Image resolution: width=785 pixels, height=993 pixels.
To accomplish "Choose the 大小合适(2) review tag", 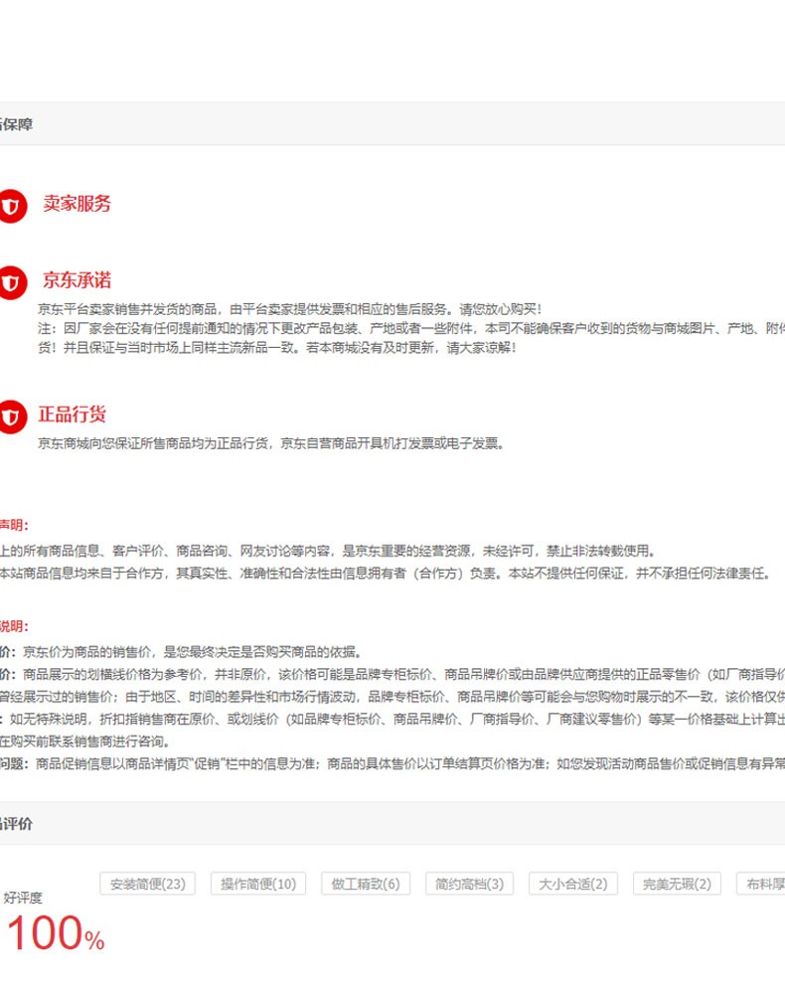I will click(573, 884).
